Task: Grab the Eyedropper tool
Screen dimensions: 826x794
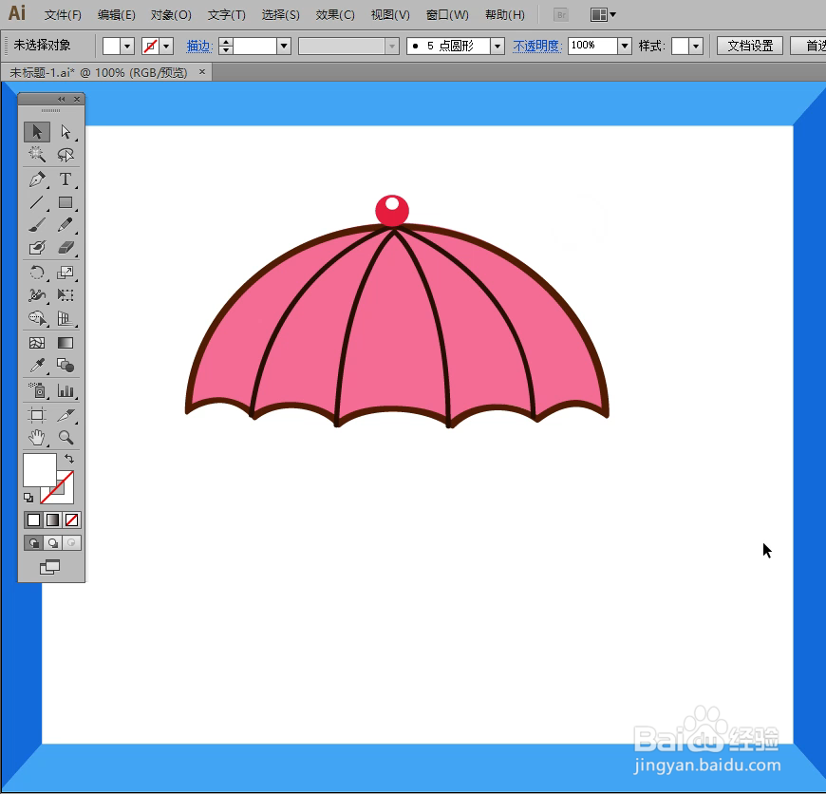Action: (36, 365)
